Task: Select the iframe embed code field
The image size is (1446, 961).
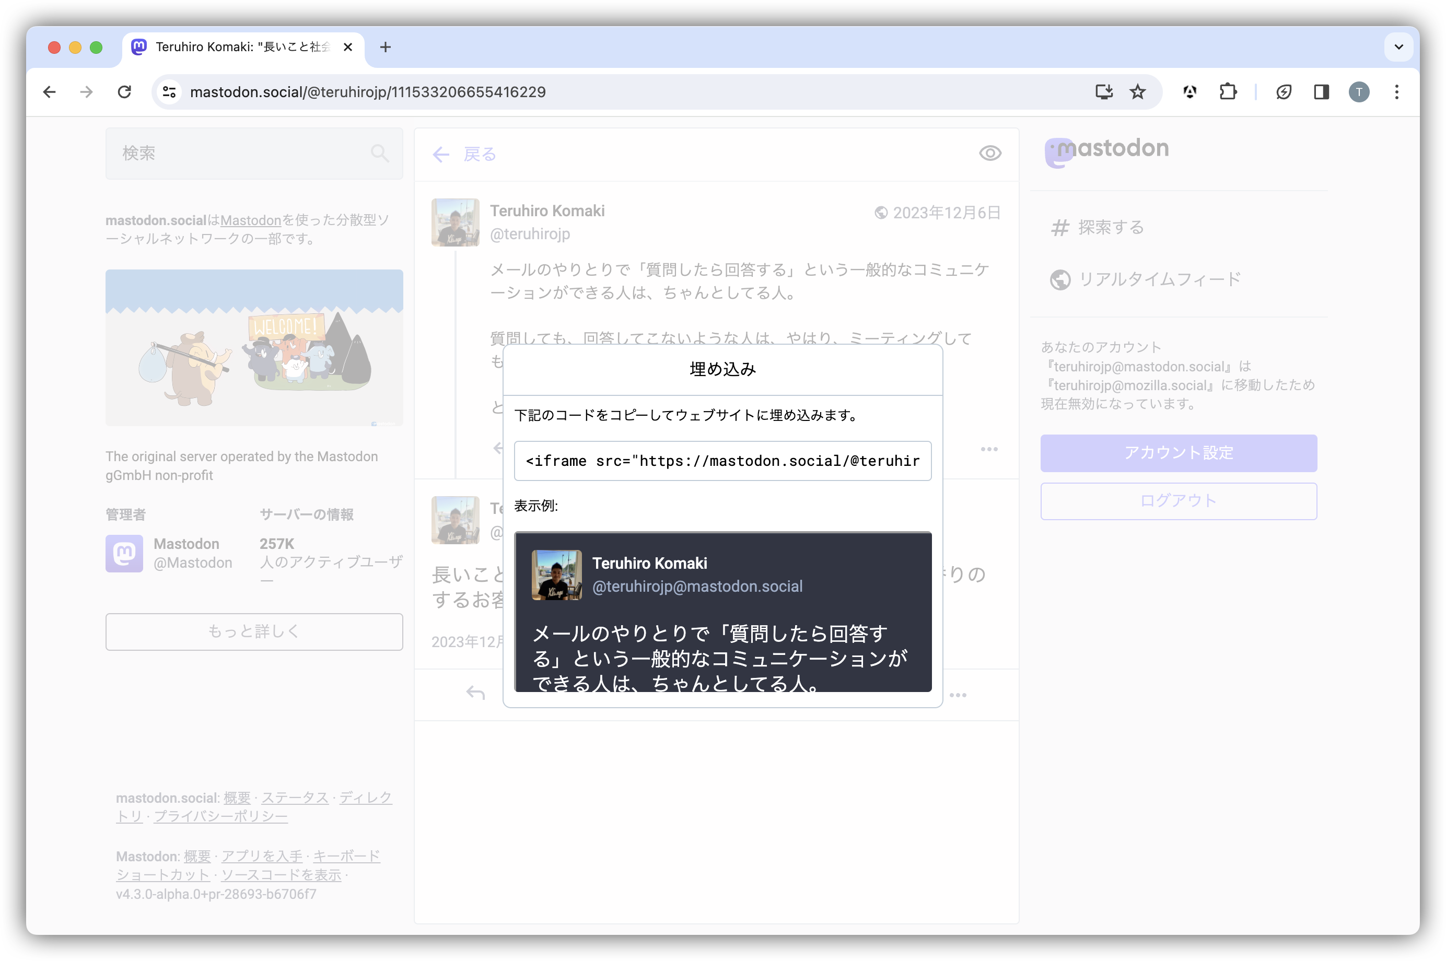Action: point(722,461)
